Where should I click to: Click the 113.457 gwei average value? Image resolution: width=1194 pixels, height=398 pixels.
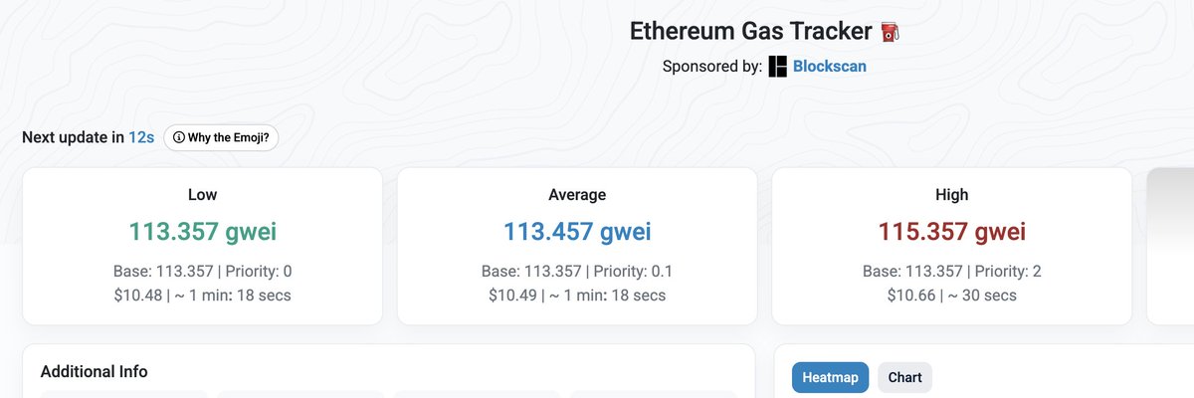[x=577, y=232]
